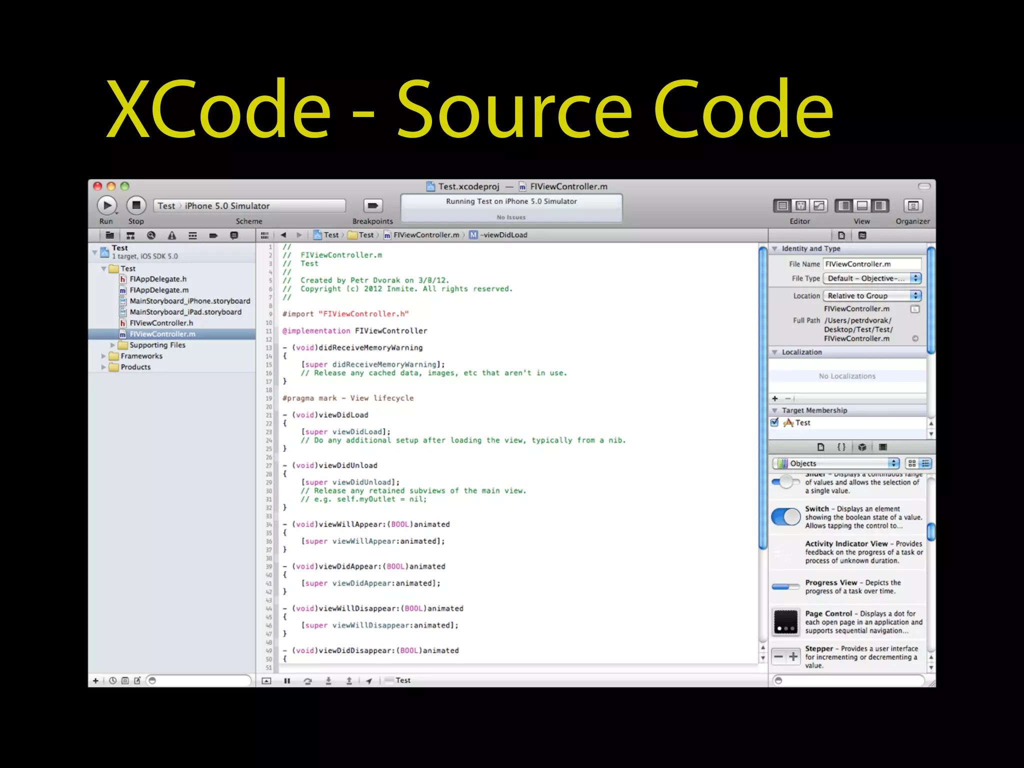The width and height of the screenshot is (1024, 768).
Task: Open the Organizer window
Action: tap(913, 205)
